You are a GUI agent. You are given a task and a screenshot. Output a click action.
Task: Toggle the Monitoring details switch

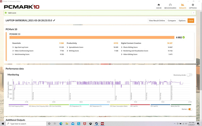(189, 75)
